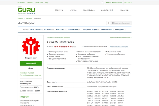Switch to Типы счетов tab
Viewport: 159px width, 106px height.
point(36,29)
